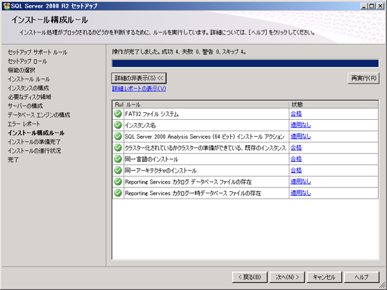
Task: Open 合格 status link for FAT32 ファイル システム
Action: 296,113
